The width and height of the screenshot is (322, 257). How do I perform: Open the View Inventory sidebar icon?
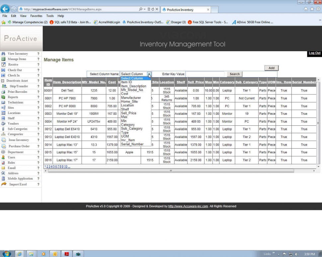[3, 54]
